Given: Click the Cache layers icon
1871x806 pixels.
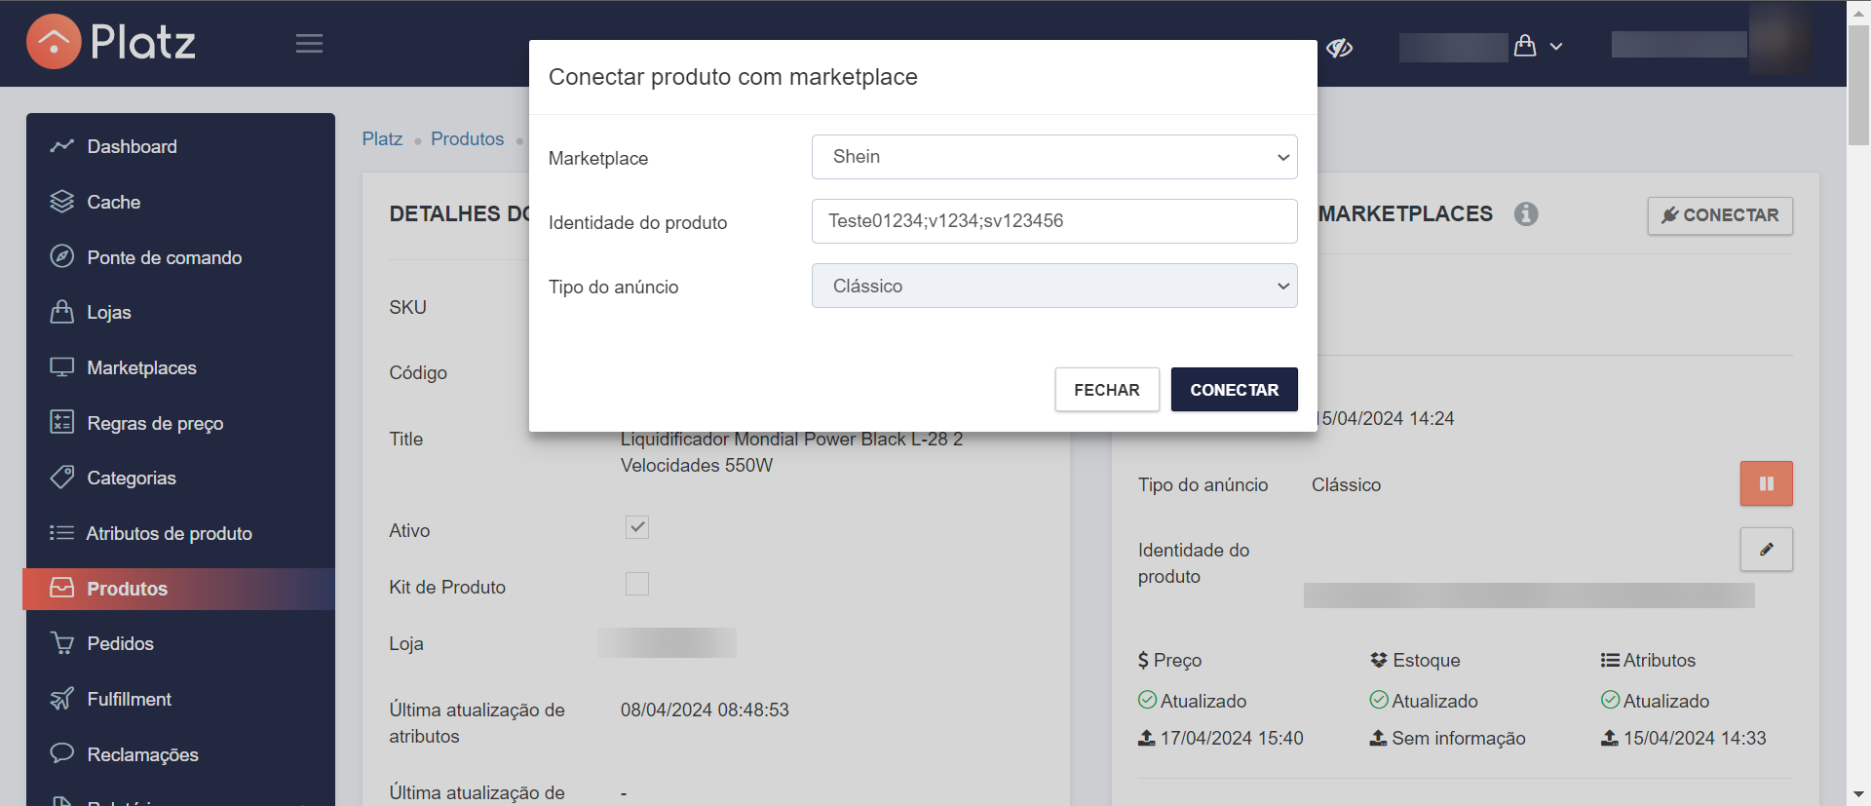Looking at the screenshot, I should pyautogui.click(x=62, y=202).
